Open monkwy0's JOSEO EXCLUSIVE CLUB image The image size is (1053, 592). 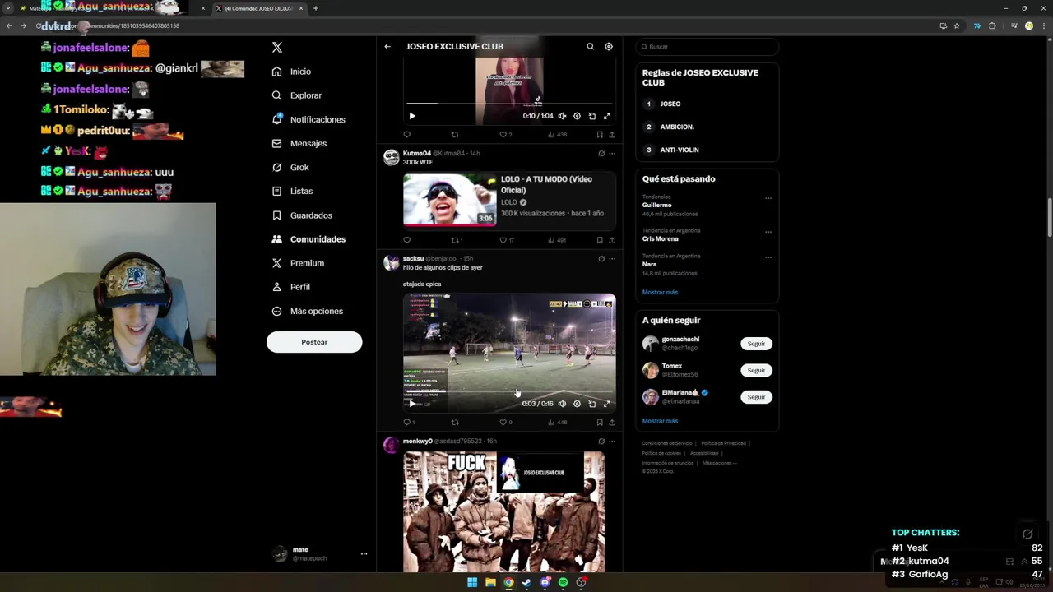(503, 511)
